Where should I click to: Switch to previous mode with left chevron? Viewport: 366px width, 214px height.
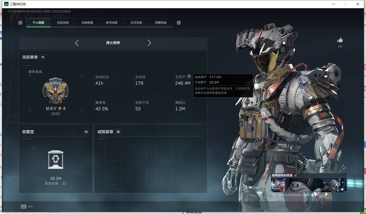(77, 43)
